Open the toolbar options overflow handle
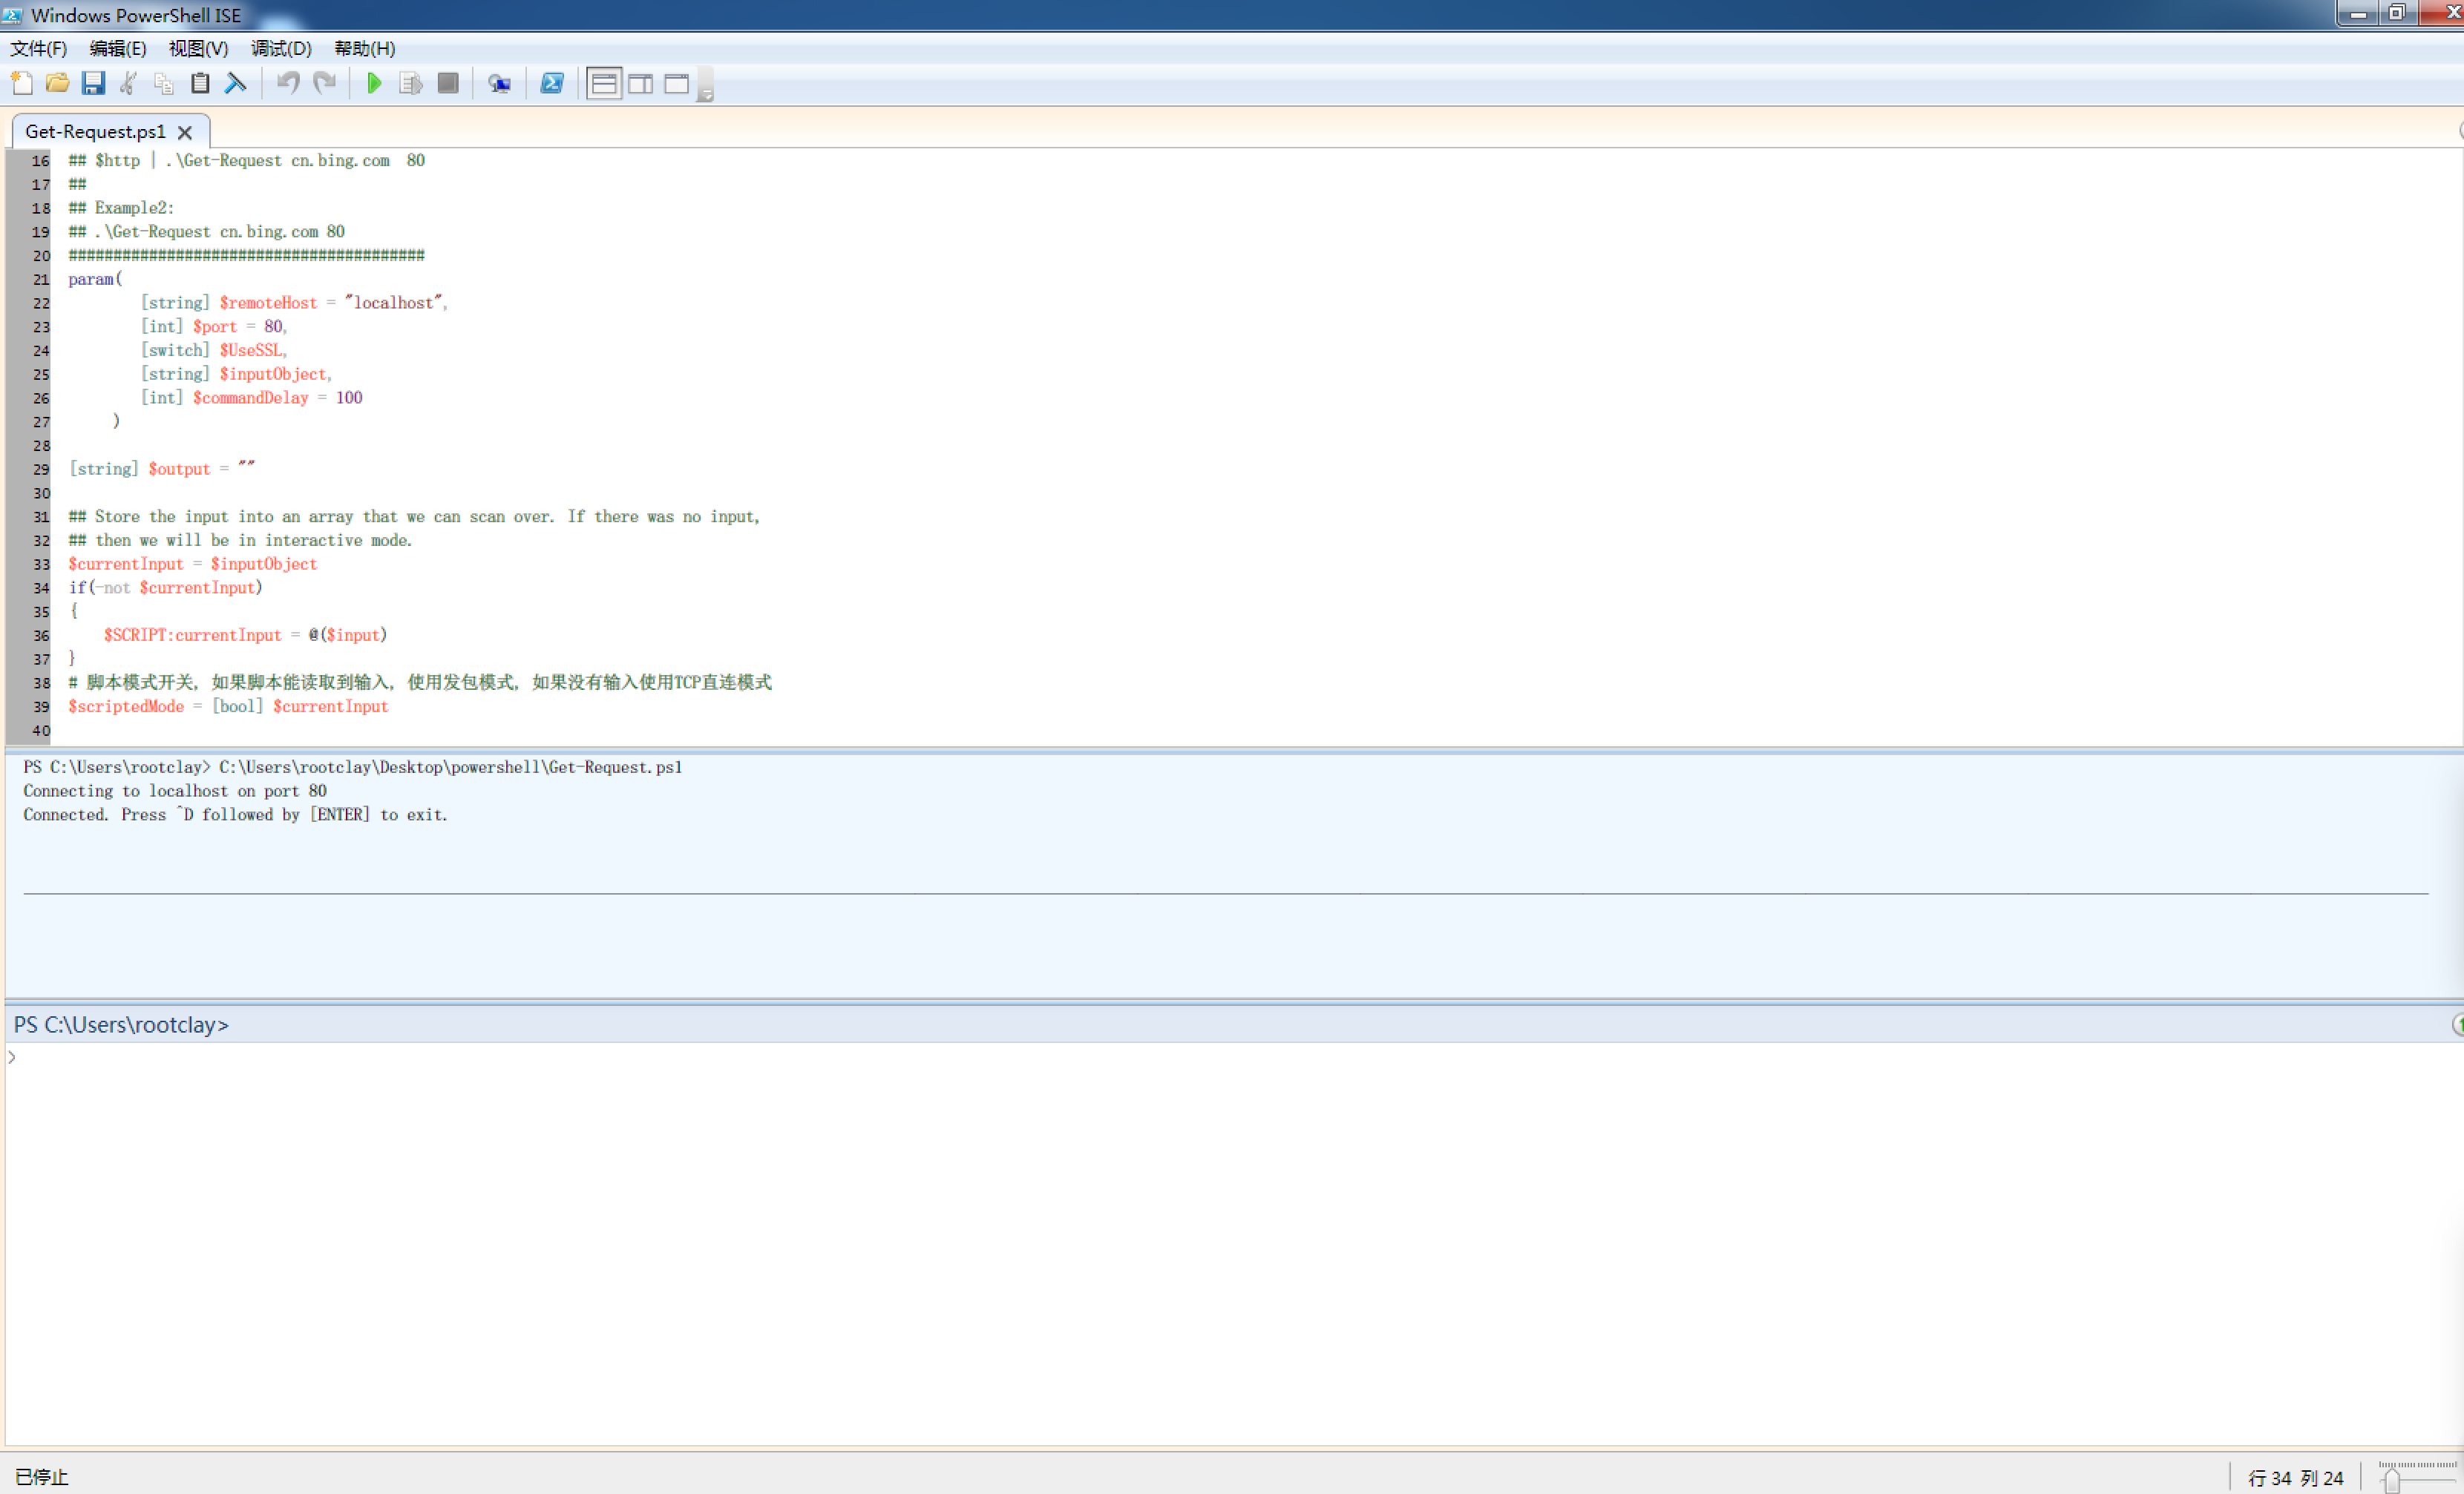 coord(705,85)
